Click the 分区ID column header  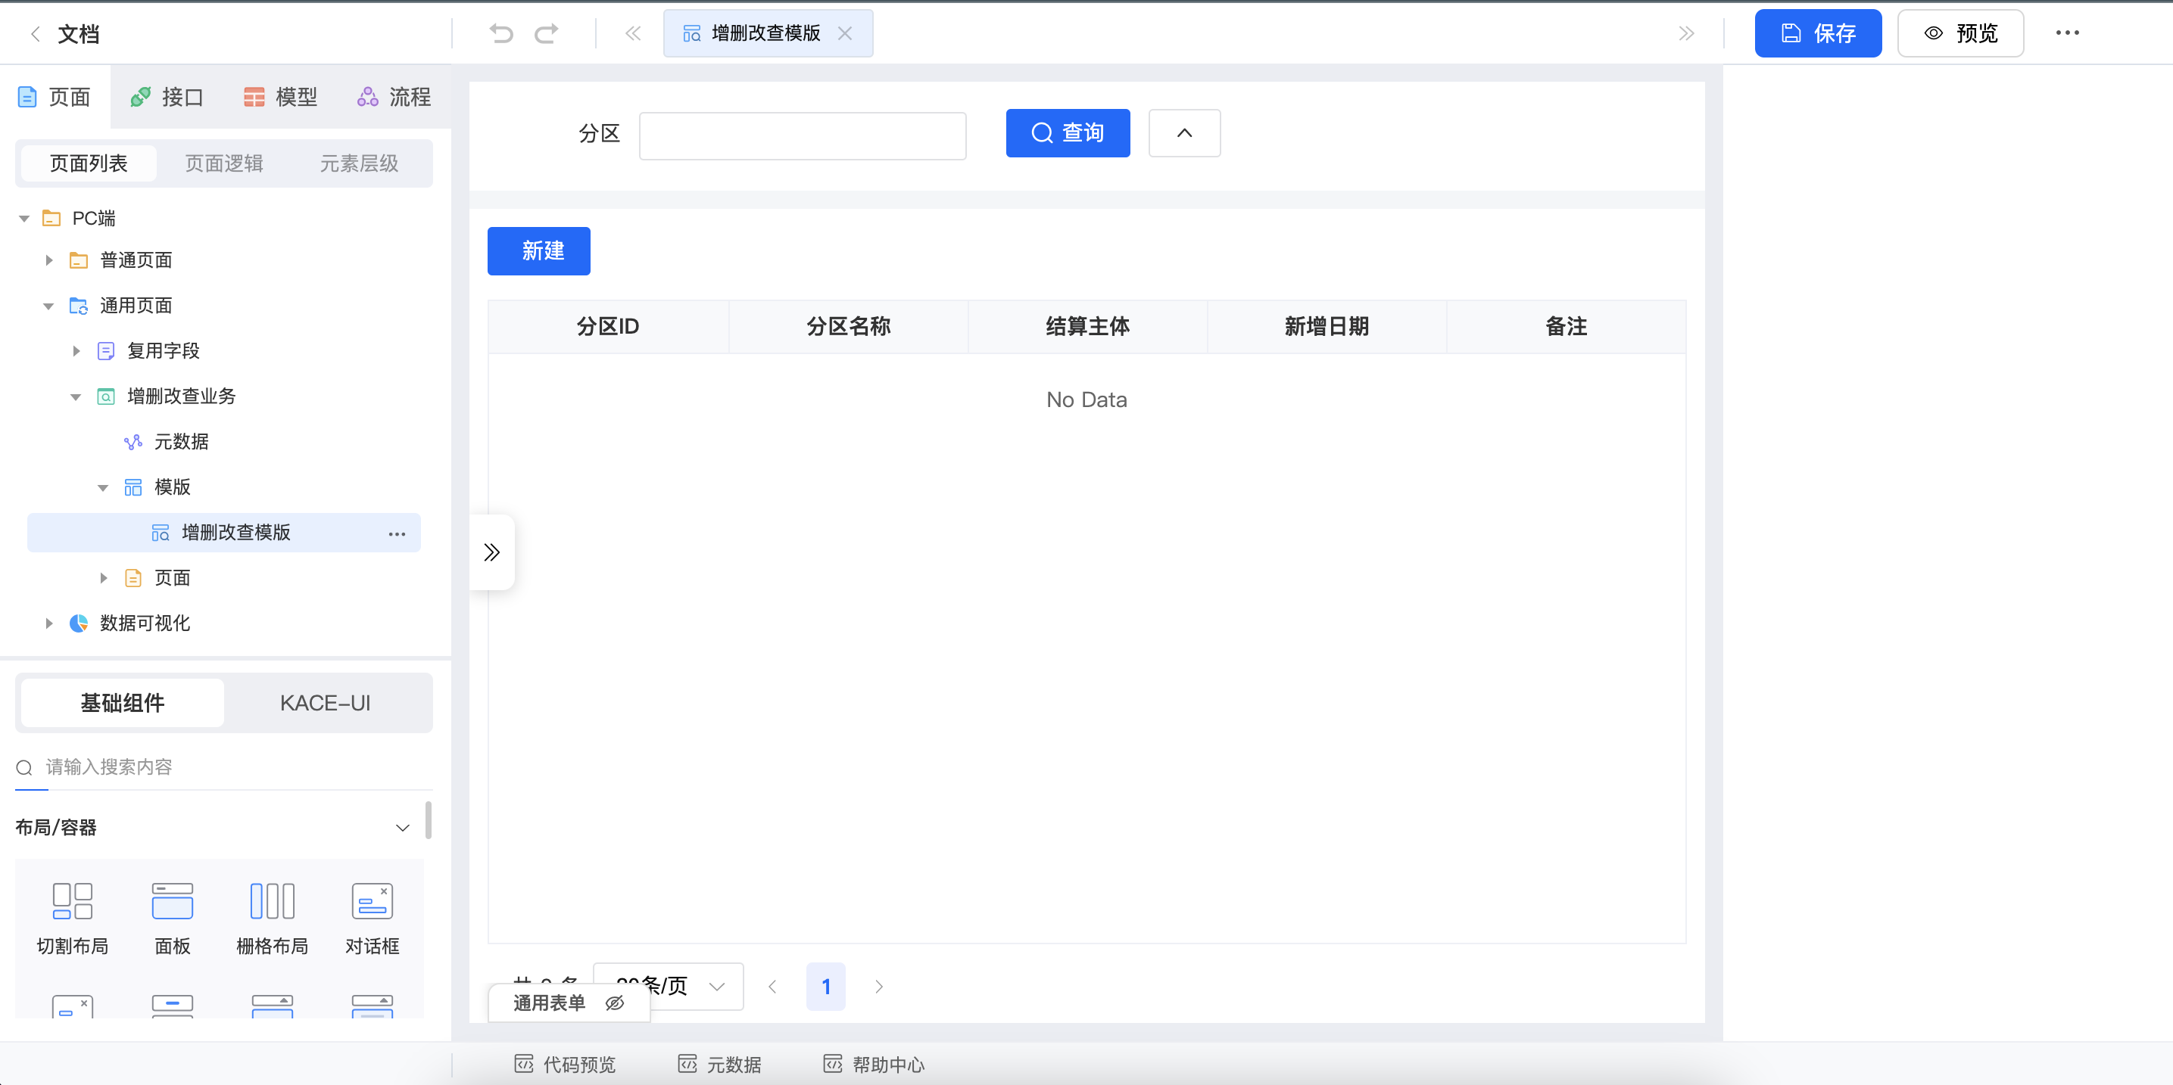[608, 326]
